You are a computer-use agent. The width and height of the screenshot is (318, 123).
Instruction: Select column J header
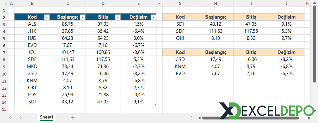[287, 3]
